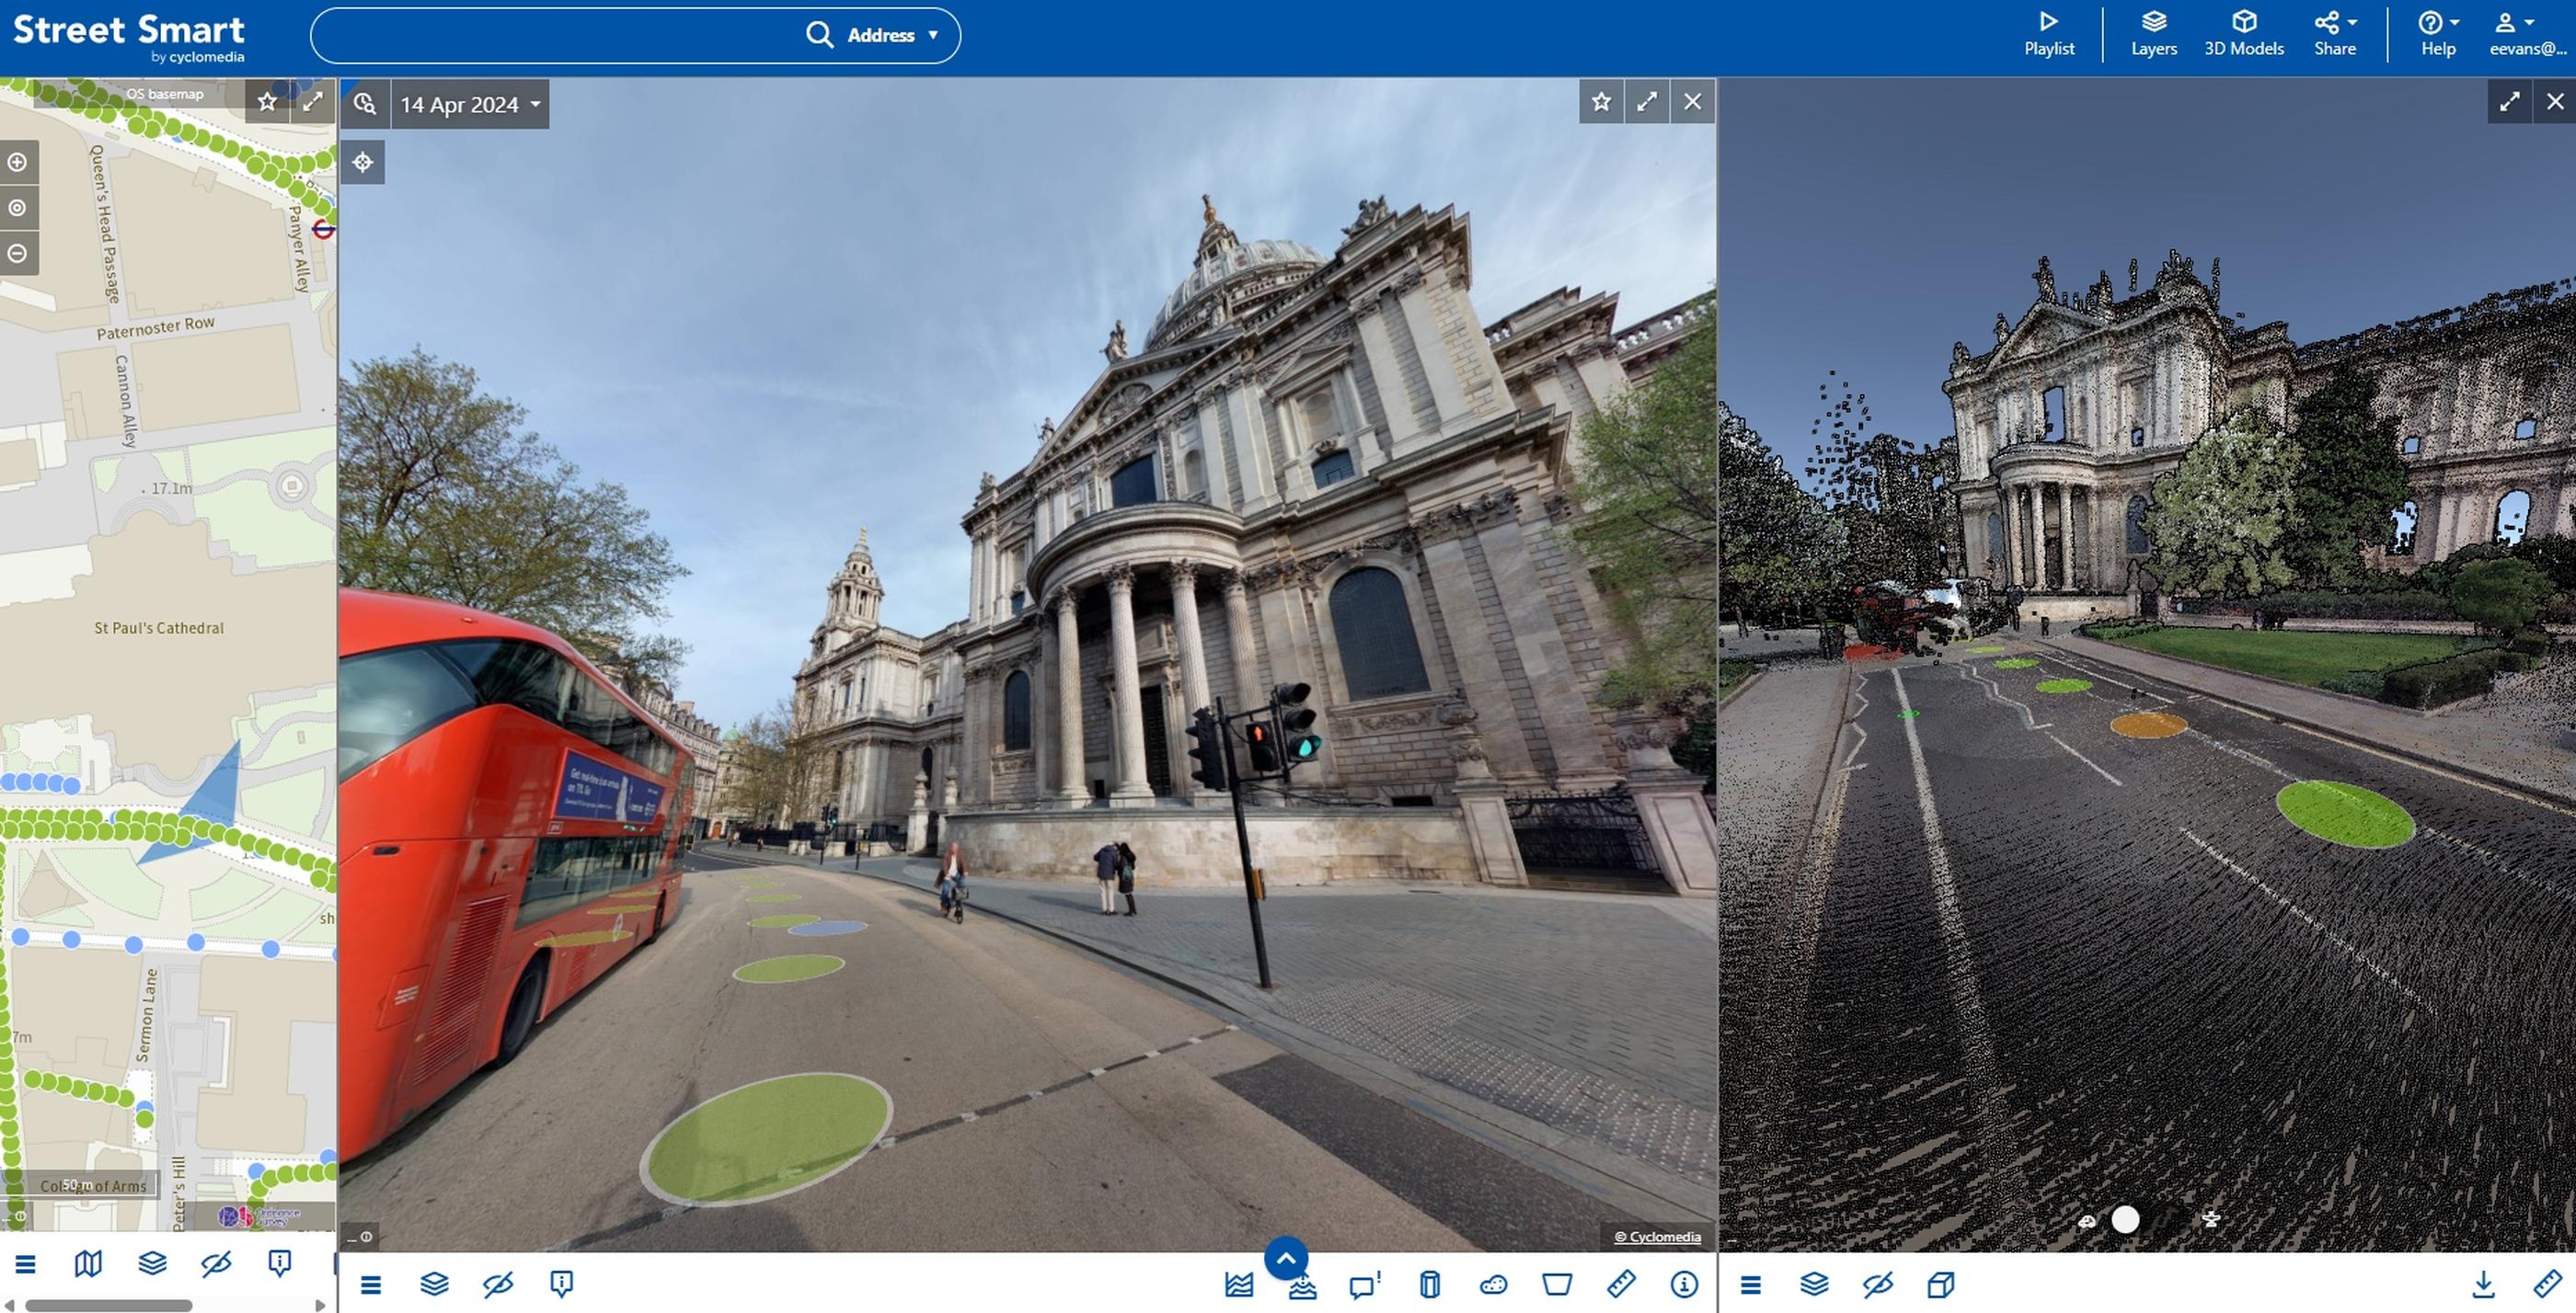Select the panorama ruler measure tool
2576x1313 pixels.
(1621, 1284)
